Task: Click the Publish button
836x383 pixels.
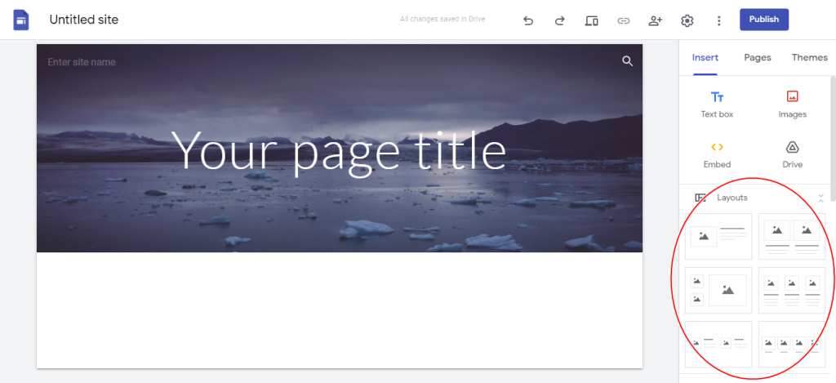Action: coord(764,20)
